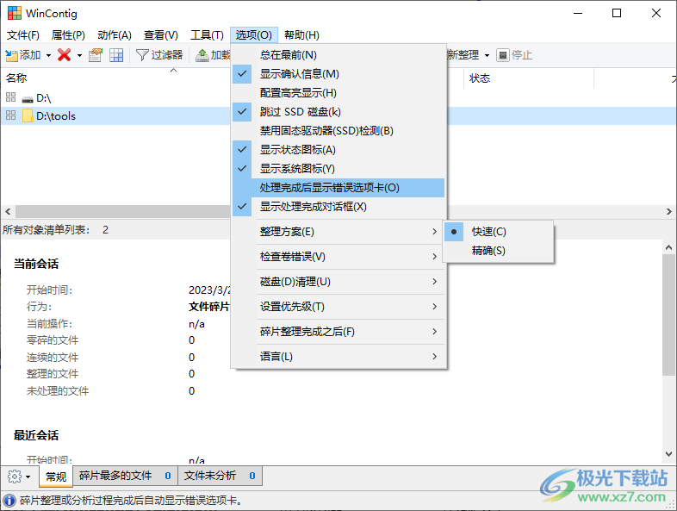Image resolution: width=677 pixels, height=511 pixels.
Task: Click the Filter (过滤器) funnel icon
Action: (142, 55)
